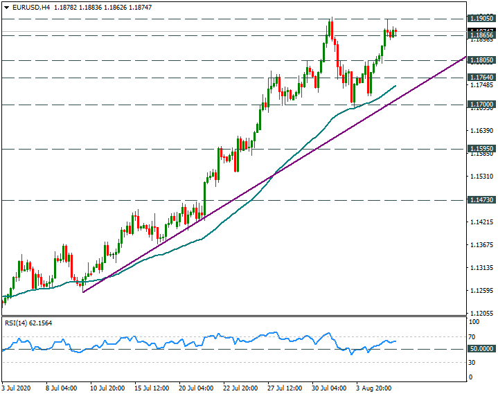Image resolution: width=498 pixels, height=396 pixels.
Task: Click the 1.17640 level price label
Action: 481,78
